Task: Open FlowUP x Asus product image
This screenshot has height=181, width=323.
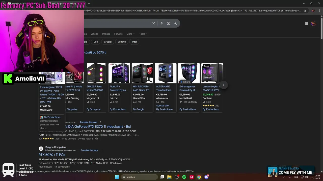Action: (x=119, y=73)
